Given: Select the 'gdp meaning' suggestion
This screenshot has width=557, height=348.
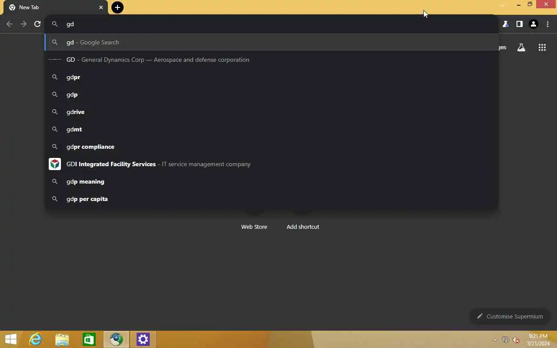Looking at the screenshot, I should (x=272, y=181).
